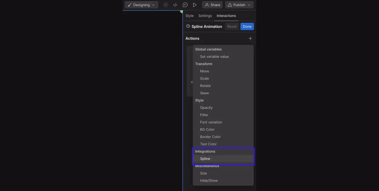The width and height of the screenshot is (379, 191).
Task: Click the Share button
Action: coord(212,5)
